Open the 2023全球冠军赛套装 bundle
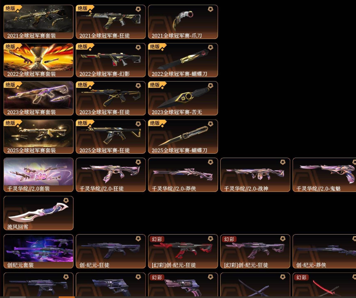Image resolution: width=356 pixels, height=298 pixels. [x=38, y=98]
